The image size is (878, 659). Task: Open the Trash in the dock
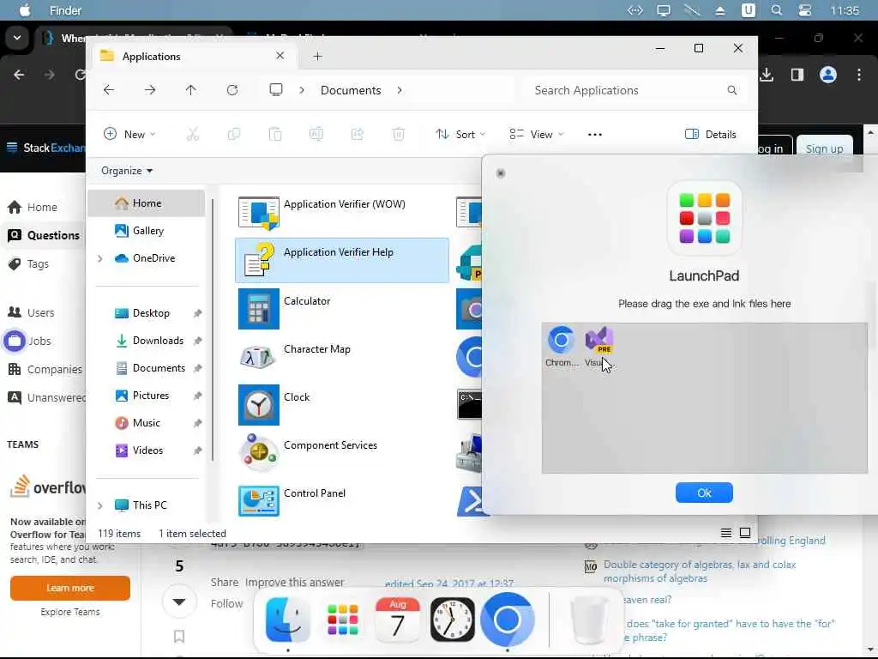pos(588,620)
